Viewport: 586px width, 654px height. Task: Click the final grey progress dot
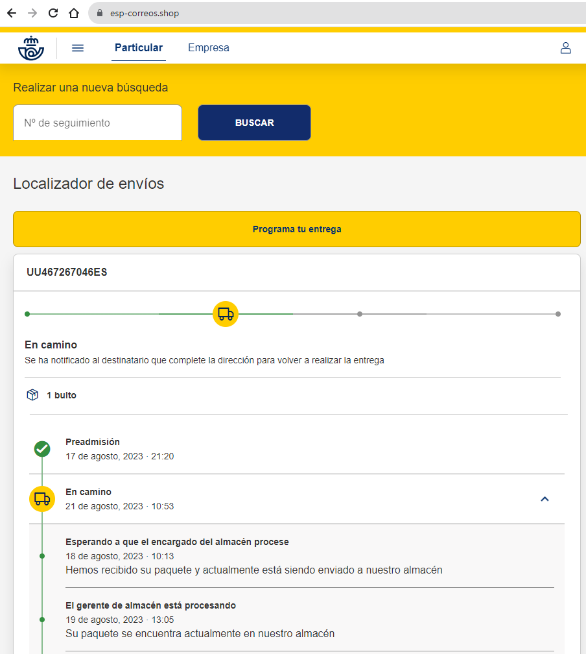(x=558, y=314)
